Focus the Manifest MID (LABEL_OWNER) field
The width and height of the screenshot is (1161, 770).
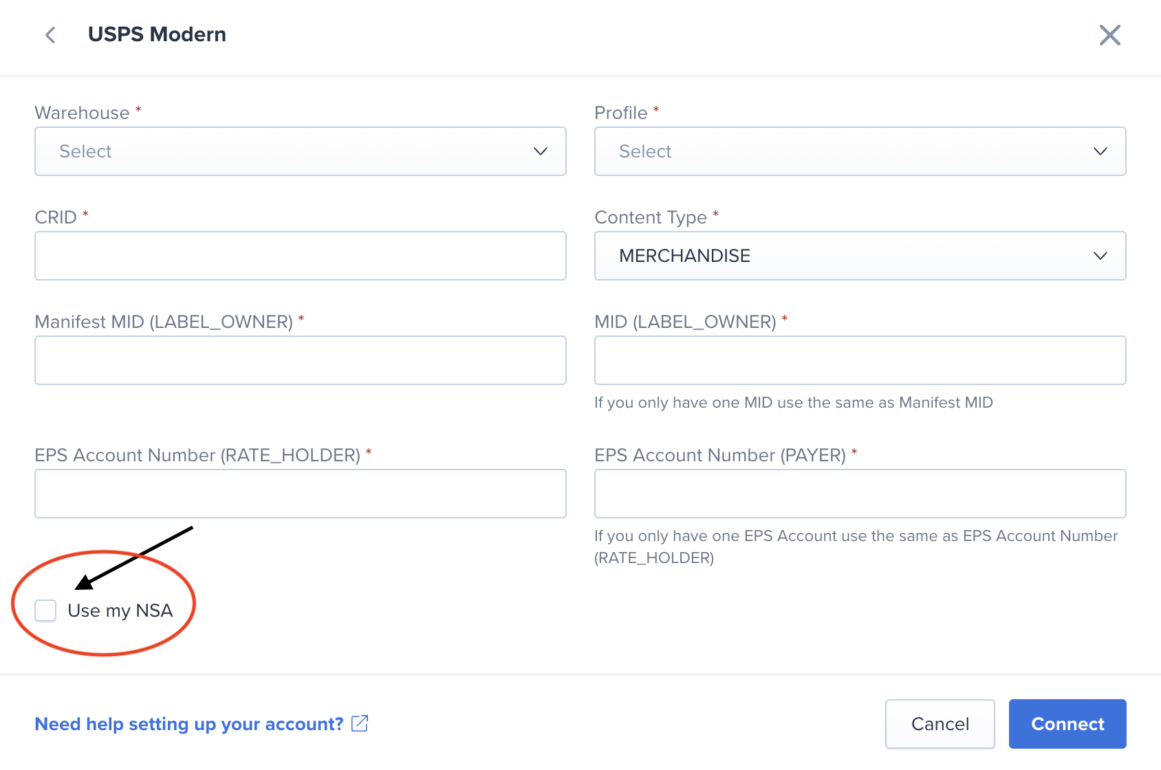301,360
